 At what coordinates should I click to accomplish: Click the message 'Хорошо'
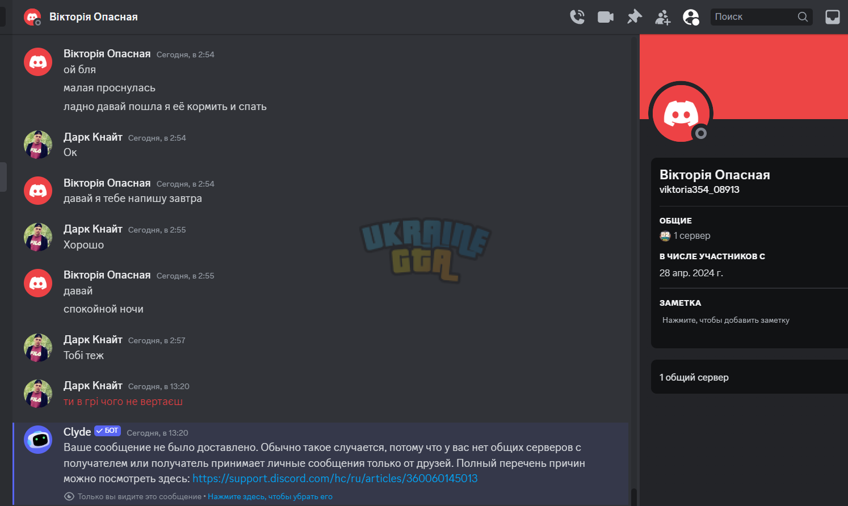click(x=83, y=245)
